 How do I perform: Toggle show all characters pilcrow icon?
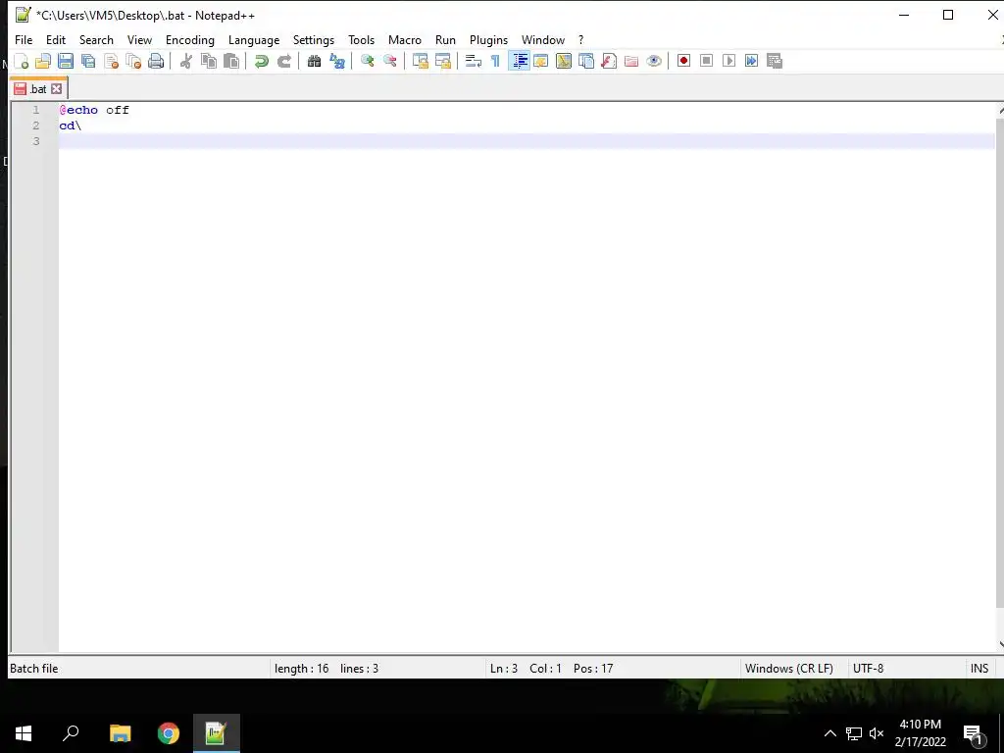pyautogui.click(x=495, y=61)
